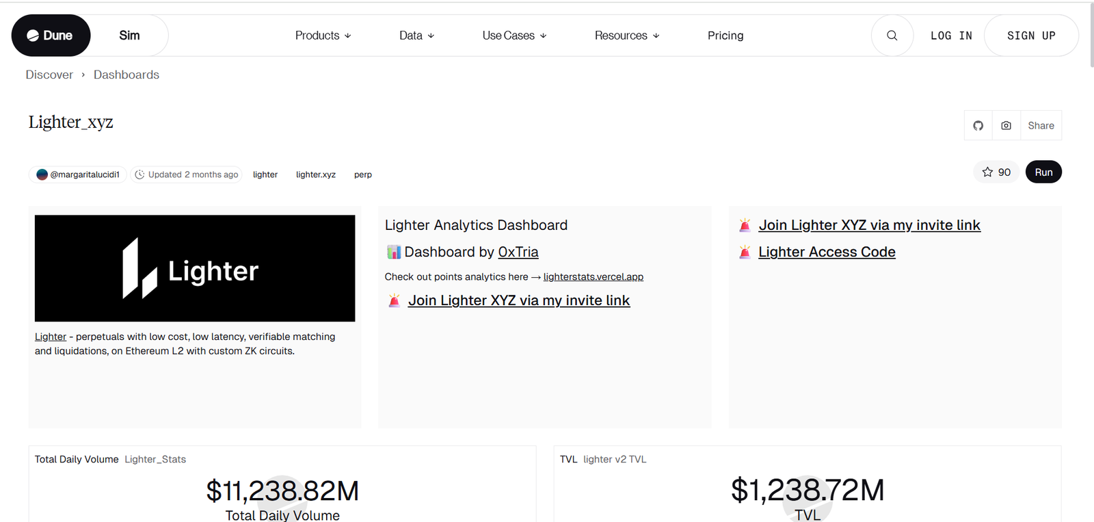Open the lighterstats.vercel.app link
The image size is (1094, 522).
[x=593, y=277]
